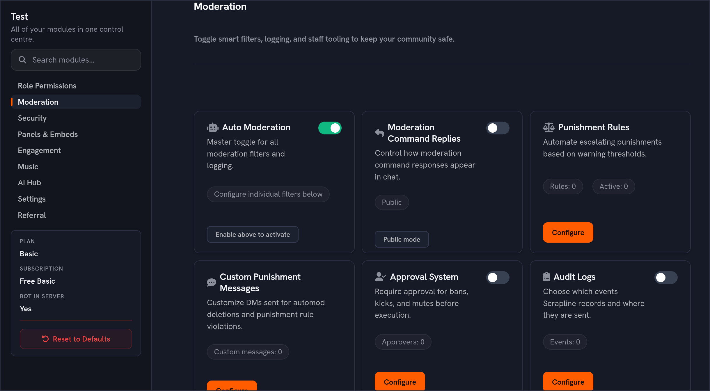This screenshot has width=710, height=391.
Task: Configure the Punishment Rules module
Action: point(568,232)
